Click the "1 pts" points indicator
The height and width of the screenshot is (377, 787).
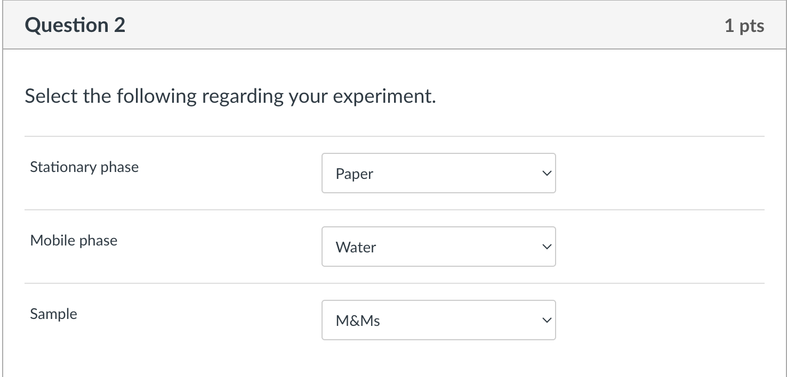click(744, 26)
